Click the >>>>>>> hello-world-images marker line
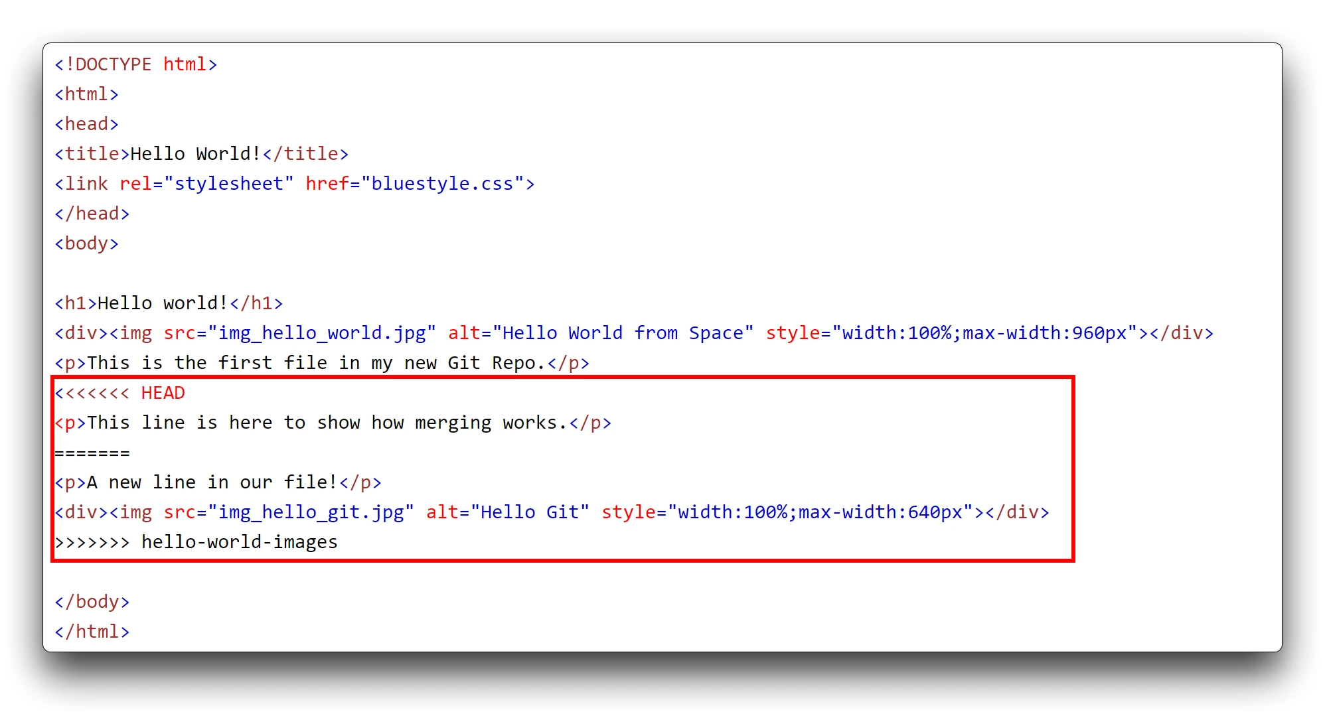Image resolution: width=1325 pixels, height=716 pixels. pos(196,542)
